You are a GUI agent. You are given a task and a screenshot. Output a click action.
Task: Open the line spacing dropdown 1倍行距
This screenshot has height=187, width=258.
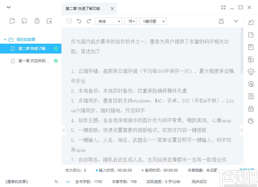click(x=153, y=21)
